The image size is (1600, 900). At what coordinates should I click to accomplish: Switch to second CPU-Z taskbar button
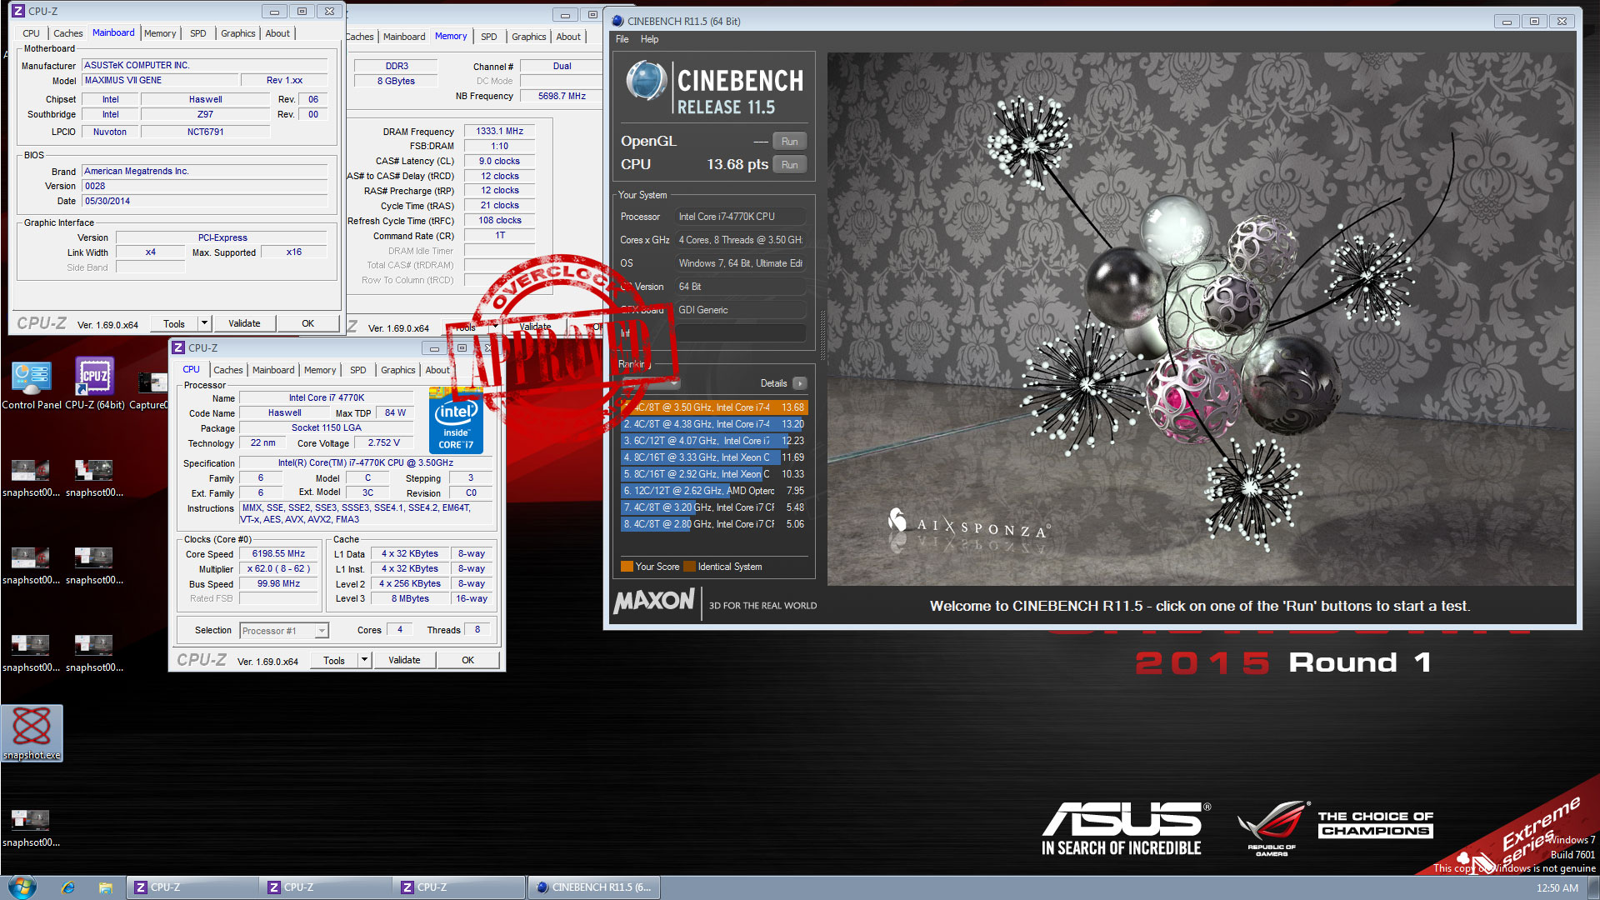tap(326, 887)
